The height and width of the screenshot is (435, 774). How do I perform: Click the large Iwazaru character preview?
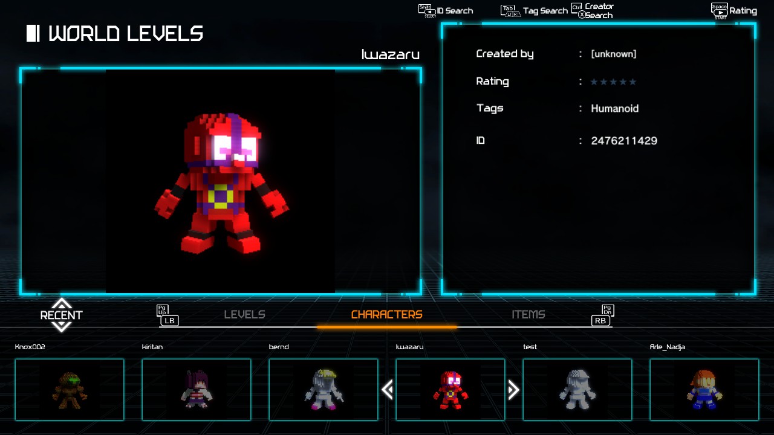click(x=221, y=181)
